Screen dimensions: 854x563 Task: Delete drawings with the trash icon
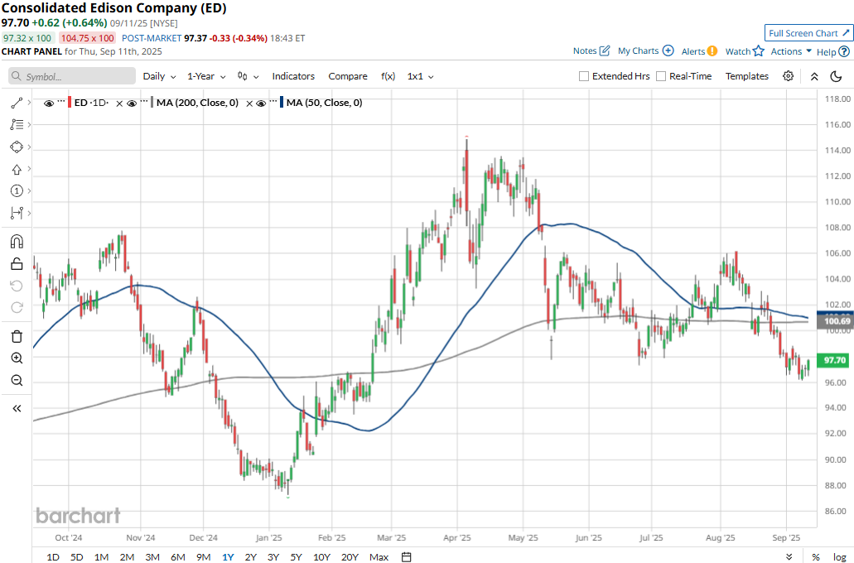[17, 336]
